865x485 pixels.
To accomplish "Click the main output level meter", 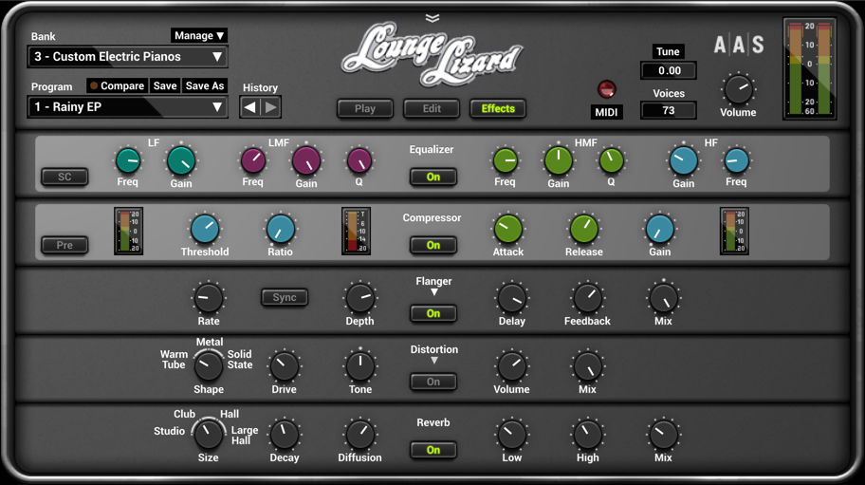I will click(x=809, y=68).
